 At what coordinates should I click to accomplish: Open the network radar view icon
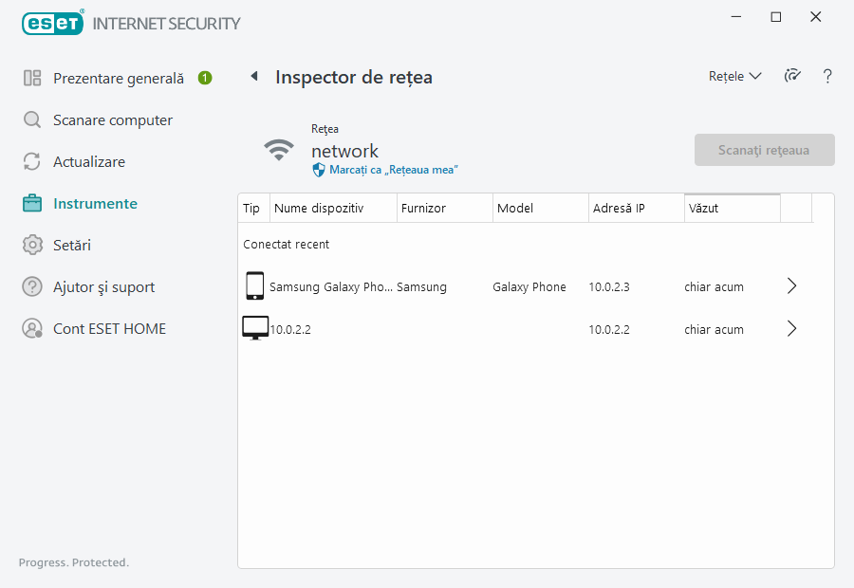click(792, 77)
